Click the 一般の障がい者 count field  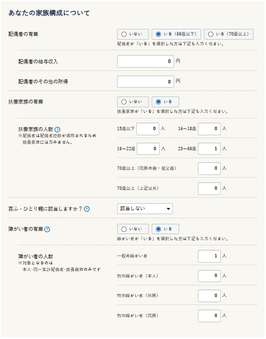(209, 256)
